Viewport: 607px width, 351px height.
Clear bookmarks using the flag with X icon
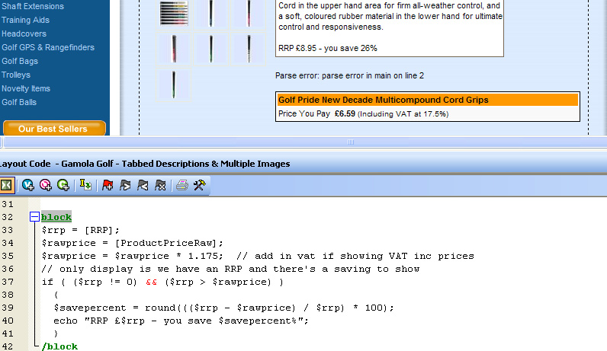click(x=160, y=185)
